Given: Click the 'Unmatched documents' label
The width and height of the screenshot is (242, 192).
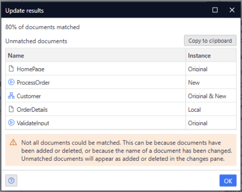Looking at the screenshot, I should coord(36,41).
